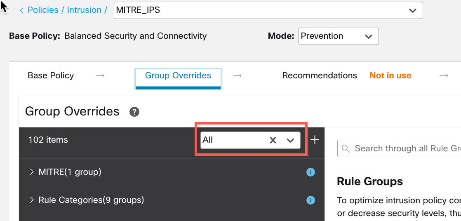Viewport: 461px width, 221px height.
Task: Click the search magnifier icon
Action: tap(346, 148)
